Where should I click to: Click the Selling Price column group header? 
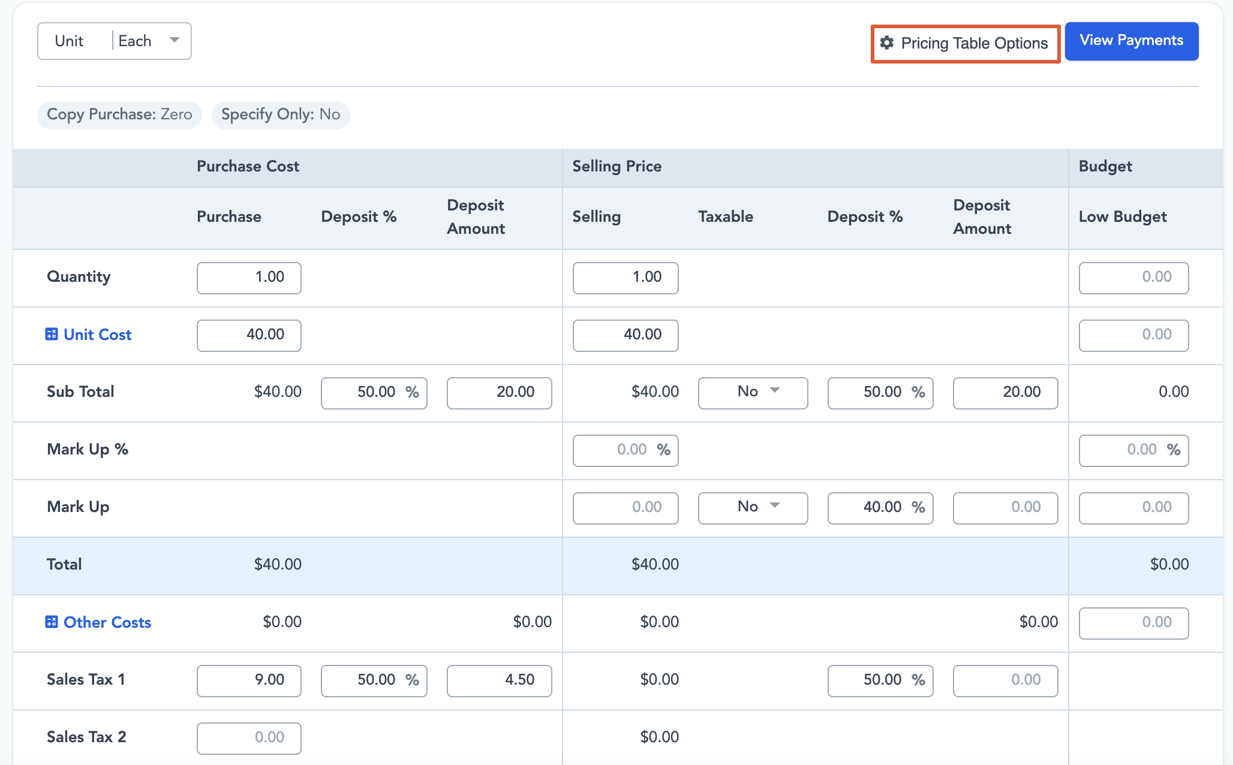click(616, 166)
